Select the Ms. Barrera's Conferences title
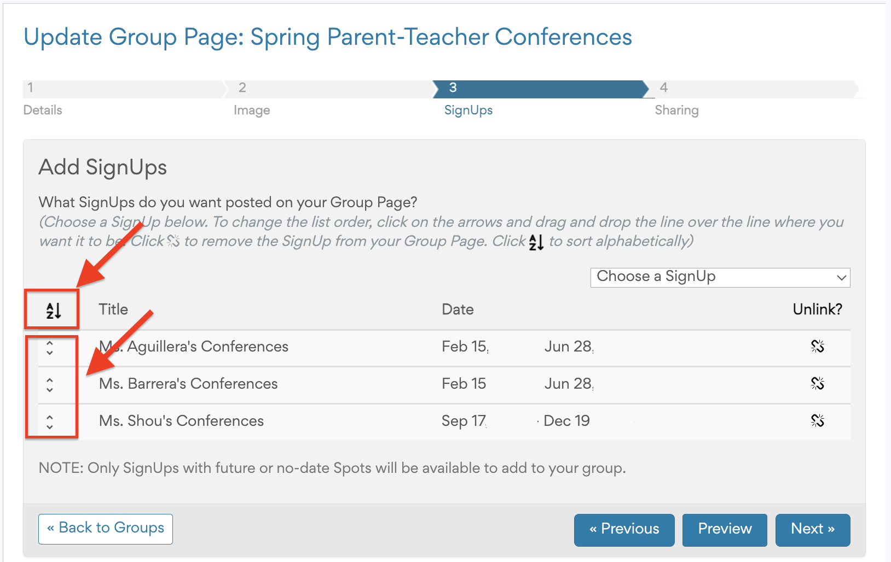Screen dimensions: 891x562 pos(188,384)
